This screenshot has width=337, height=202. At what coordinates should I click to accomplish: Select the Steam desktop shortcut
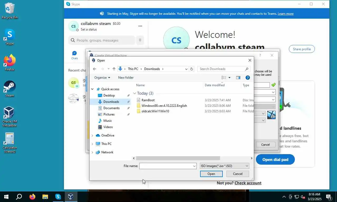tap(10, 89)
